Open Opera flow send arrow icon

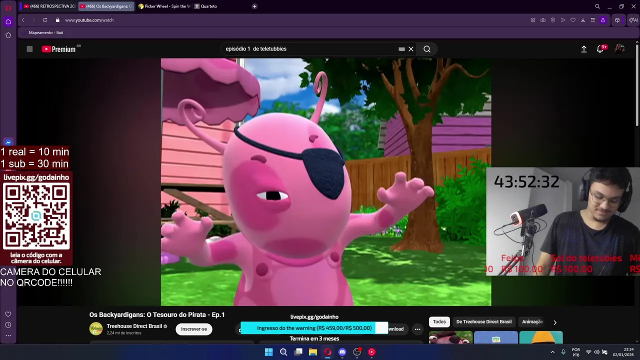tap(563, 20)
